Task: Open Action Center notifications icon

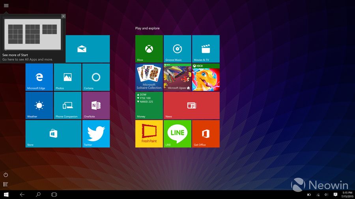Action: point(335,195)
